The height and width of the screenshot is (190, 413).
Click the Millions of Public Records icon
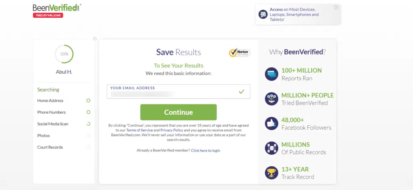(271, 148)
